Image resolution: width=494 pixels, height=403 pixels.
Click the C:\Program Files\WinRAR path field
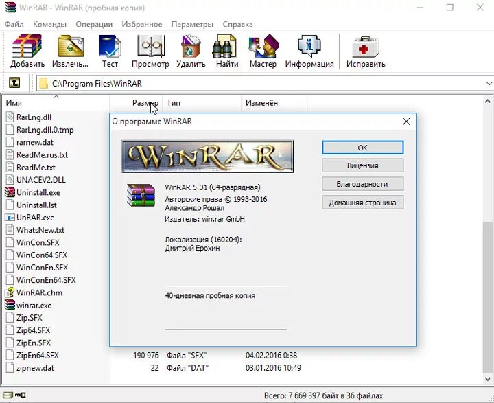265,84
